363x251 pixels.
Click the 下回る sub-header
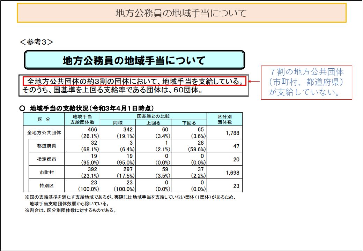189,123
